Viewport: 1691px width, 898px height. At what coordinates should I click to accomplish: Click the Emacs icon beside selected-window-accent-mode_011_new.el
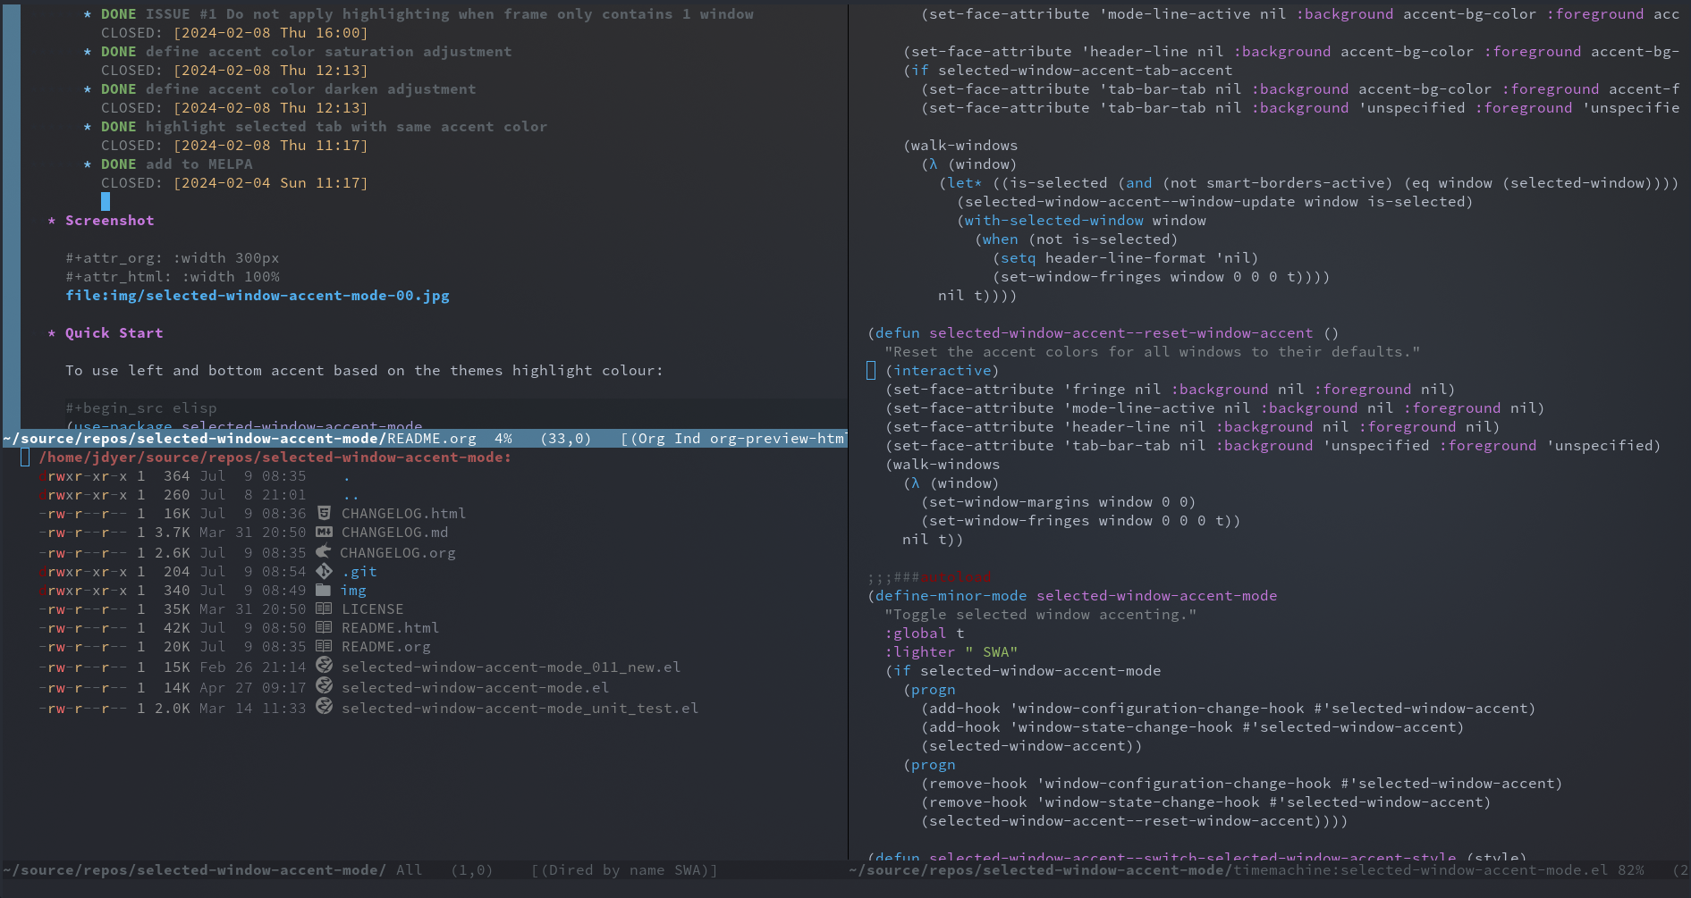[324, 666]
